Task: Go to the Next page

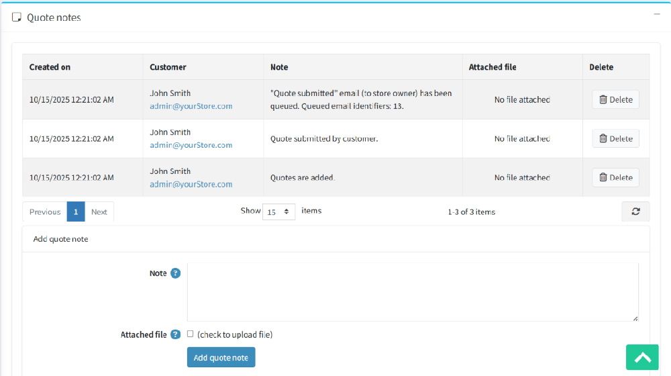Action: [x=99, y=211]
